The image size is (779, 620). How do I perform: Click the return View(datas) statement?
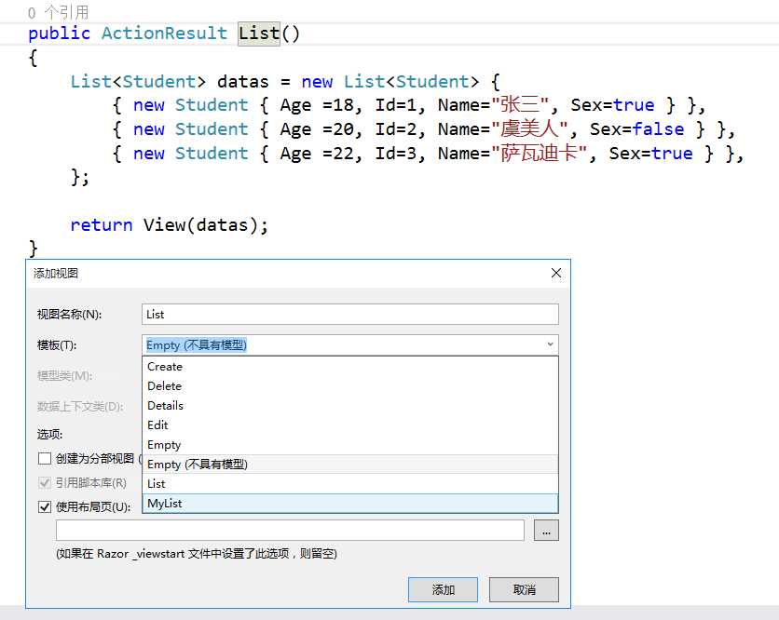tap(169, 225)
